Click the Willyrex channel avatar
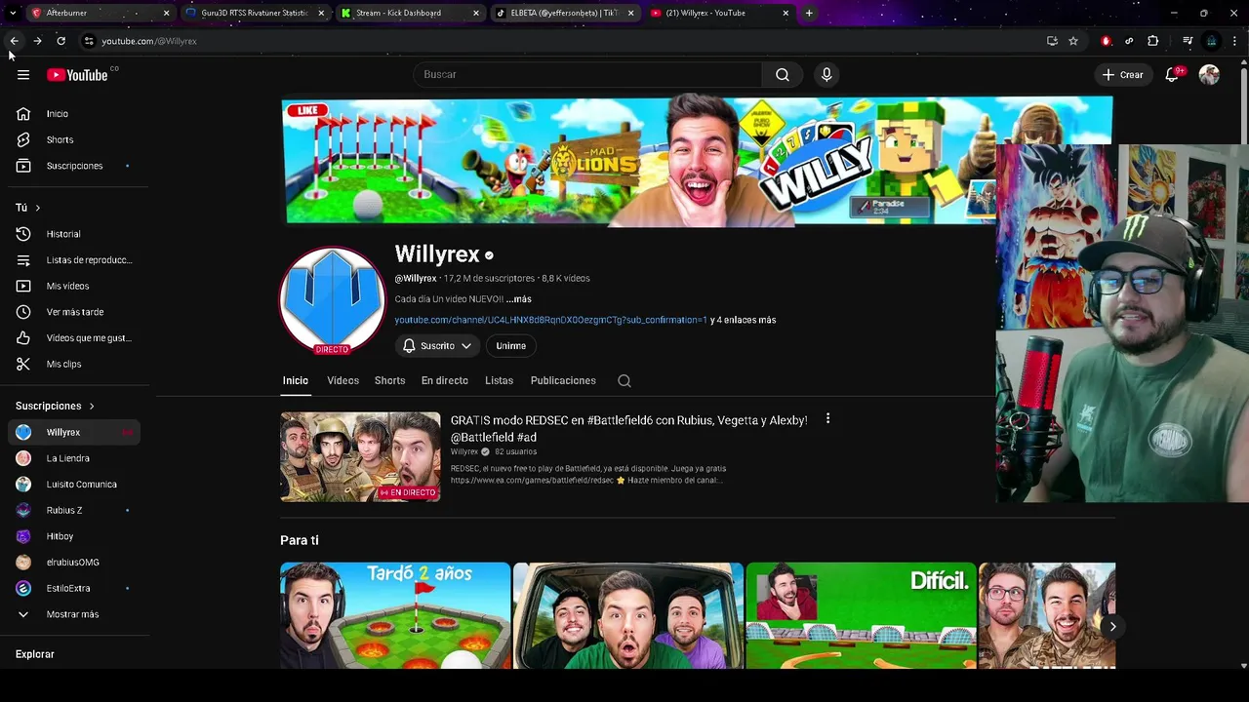This screenshot has width=1249, height=702. click(332, 300)
